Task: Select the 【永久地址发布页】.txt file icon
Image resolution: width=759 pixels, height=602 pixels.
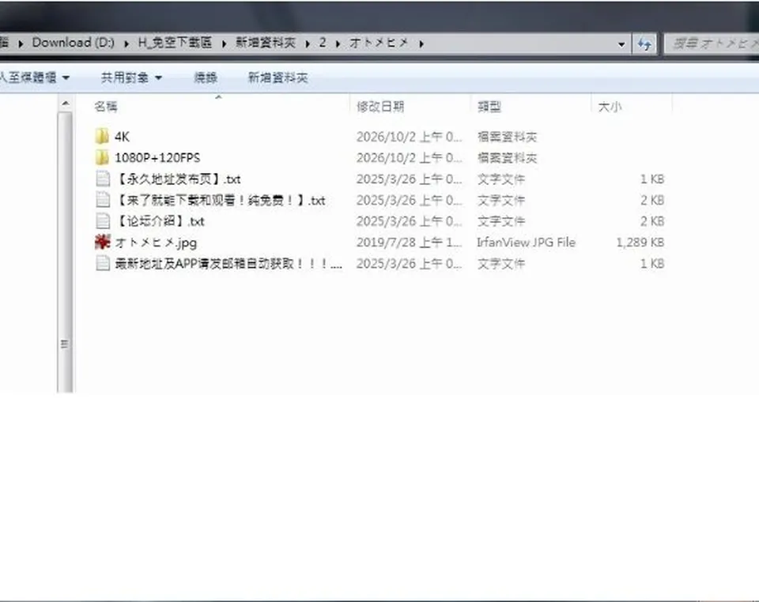Action: pos(103,179)
